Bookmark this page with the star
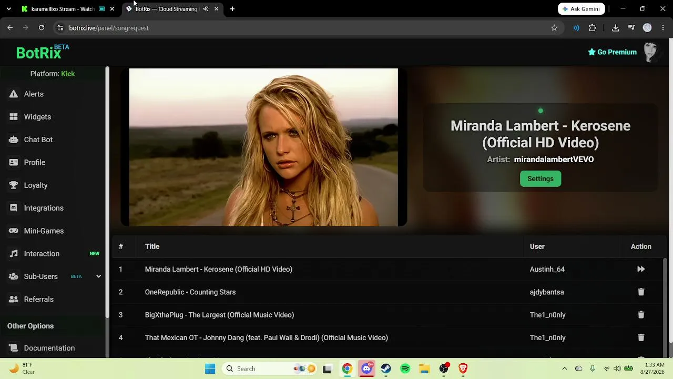Viewport: 673px width, 379px height. coord(554,28)
